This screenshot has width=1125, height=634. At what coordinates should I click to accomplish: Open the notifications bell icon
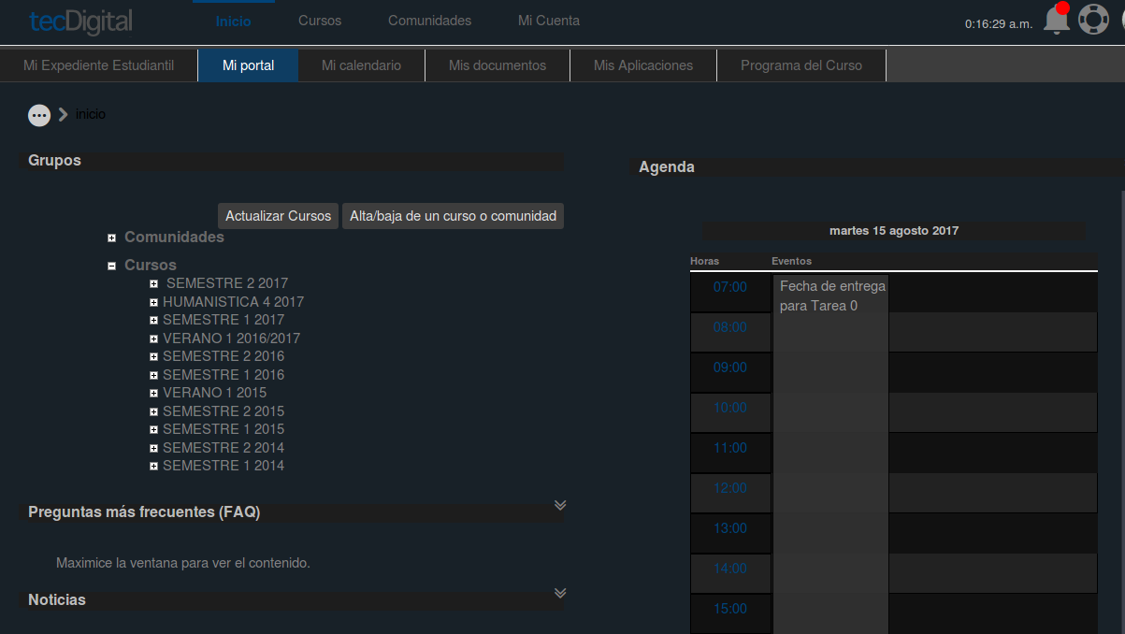(x=1056, y=20)
